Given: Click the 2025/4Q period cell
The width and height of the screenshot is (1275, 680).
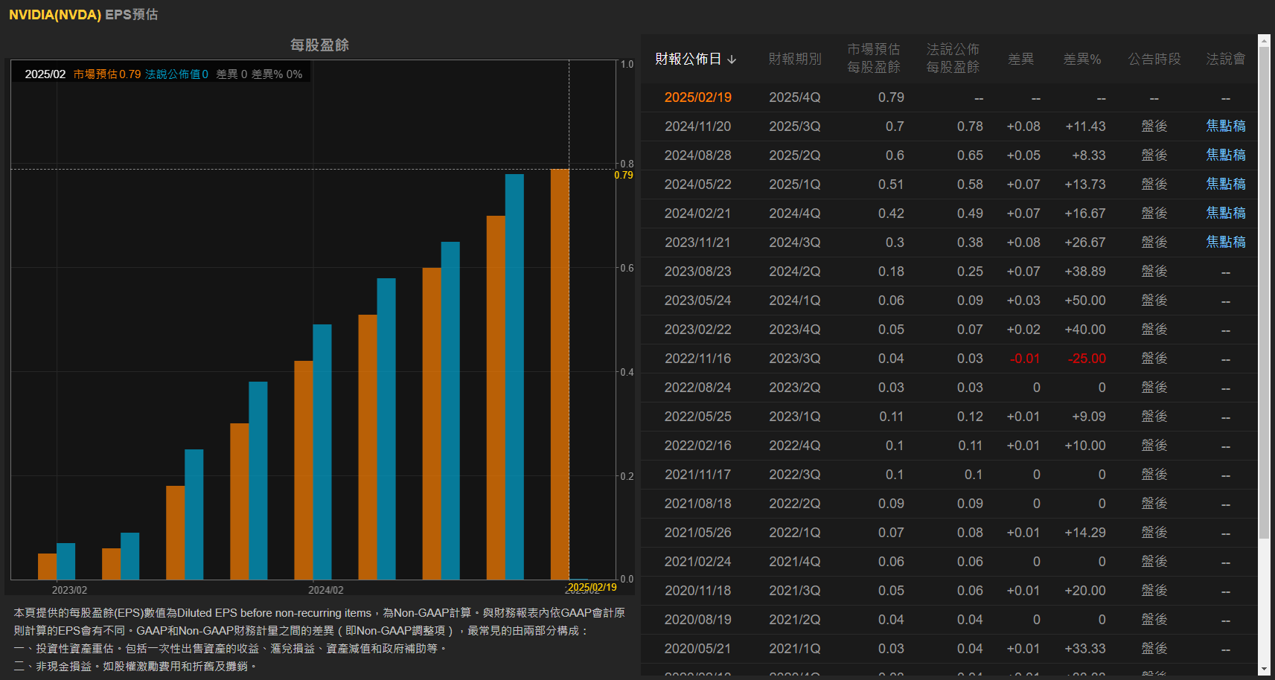Looking at the screenshot, I should tap(794, 97).
